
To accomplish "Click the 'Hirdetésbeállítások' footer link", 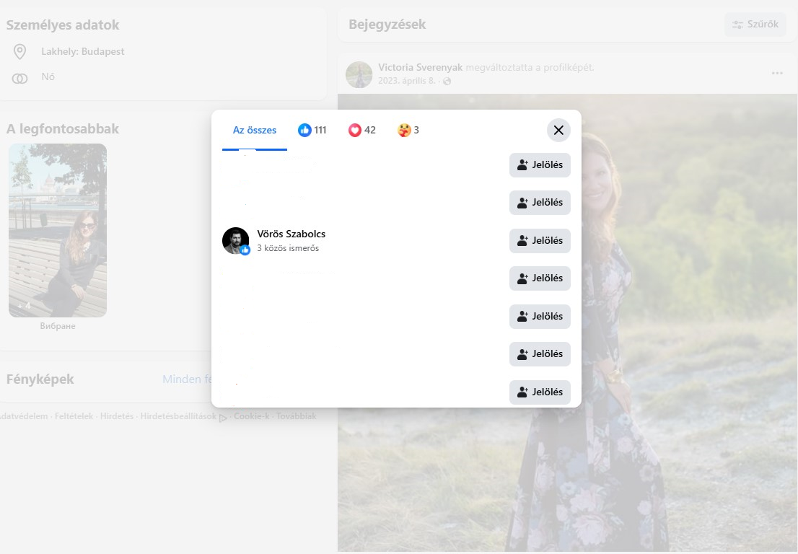I will tap(178, 416).
